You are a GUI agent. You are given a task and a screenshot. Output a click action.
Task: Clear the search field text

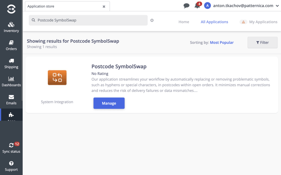(152, 20)
